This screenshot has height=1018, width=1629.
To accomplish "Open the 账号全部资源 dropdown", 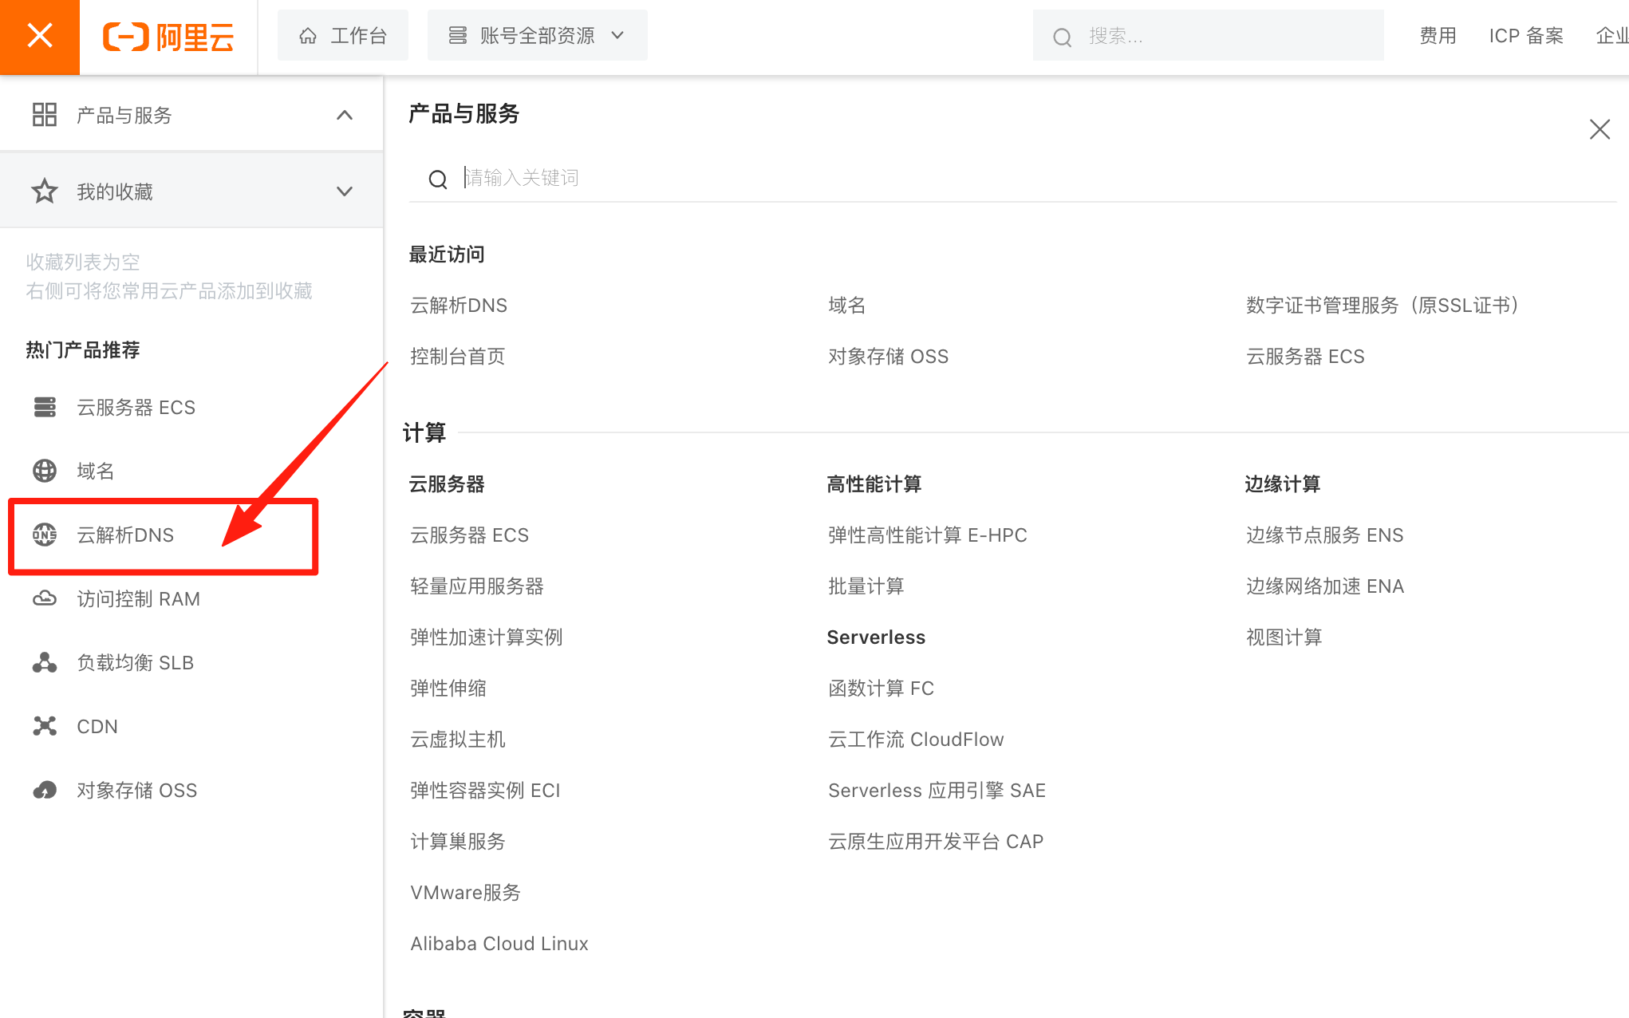I will 537,36.
